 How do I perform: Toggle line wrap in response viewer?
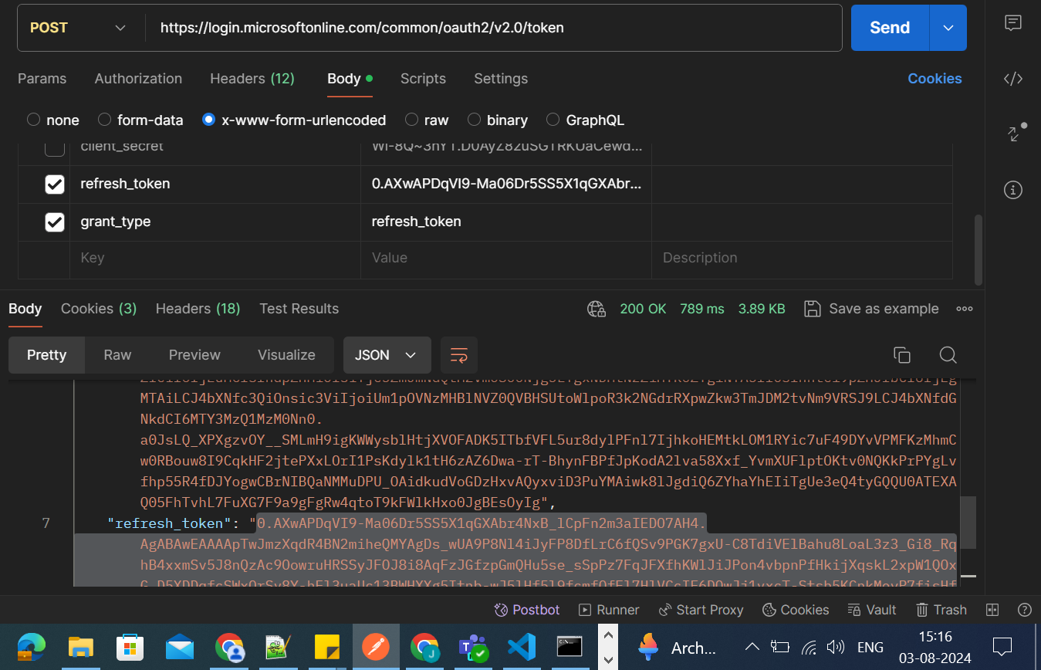459,355
